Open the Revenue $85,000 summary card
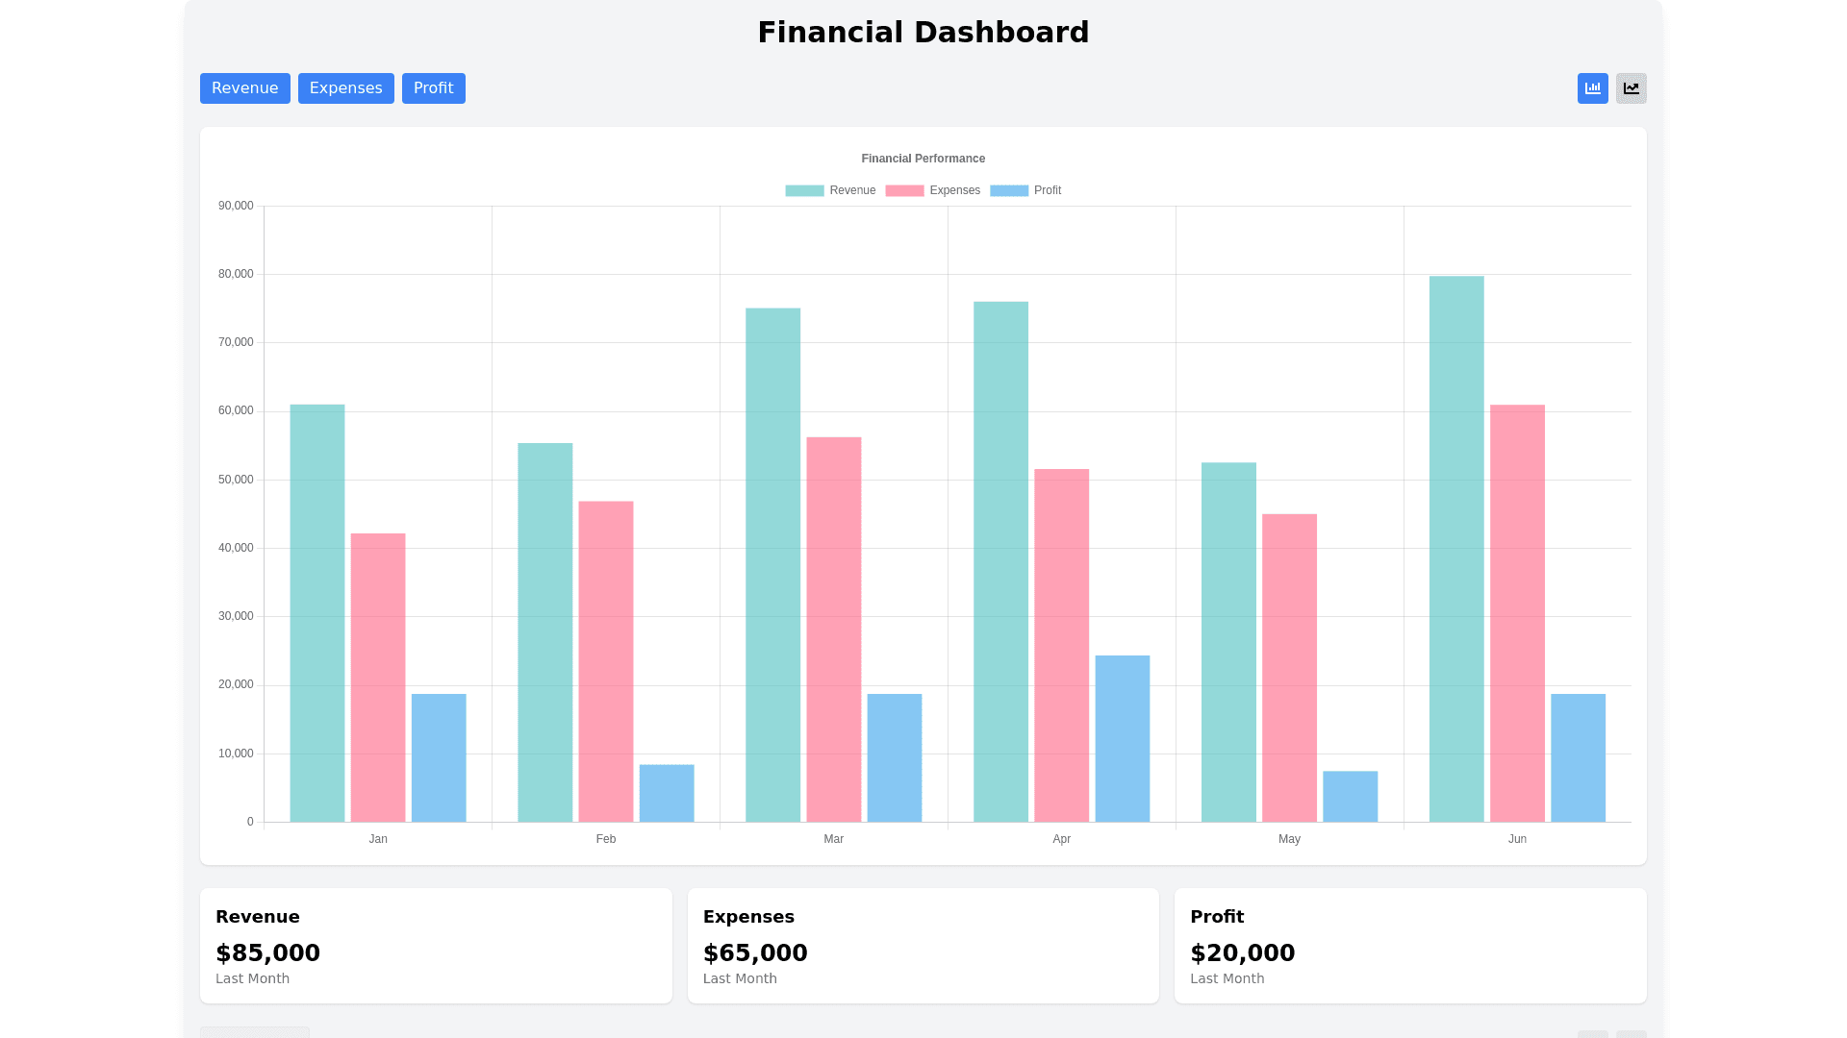The image size is (1847, 1038). click(x=435, y=946)
